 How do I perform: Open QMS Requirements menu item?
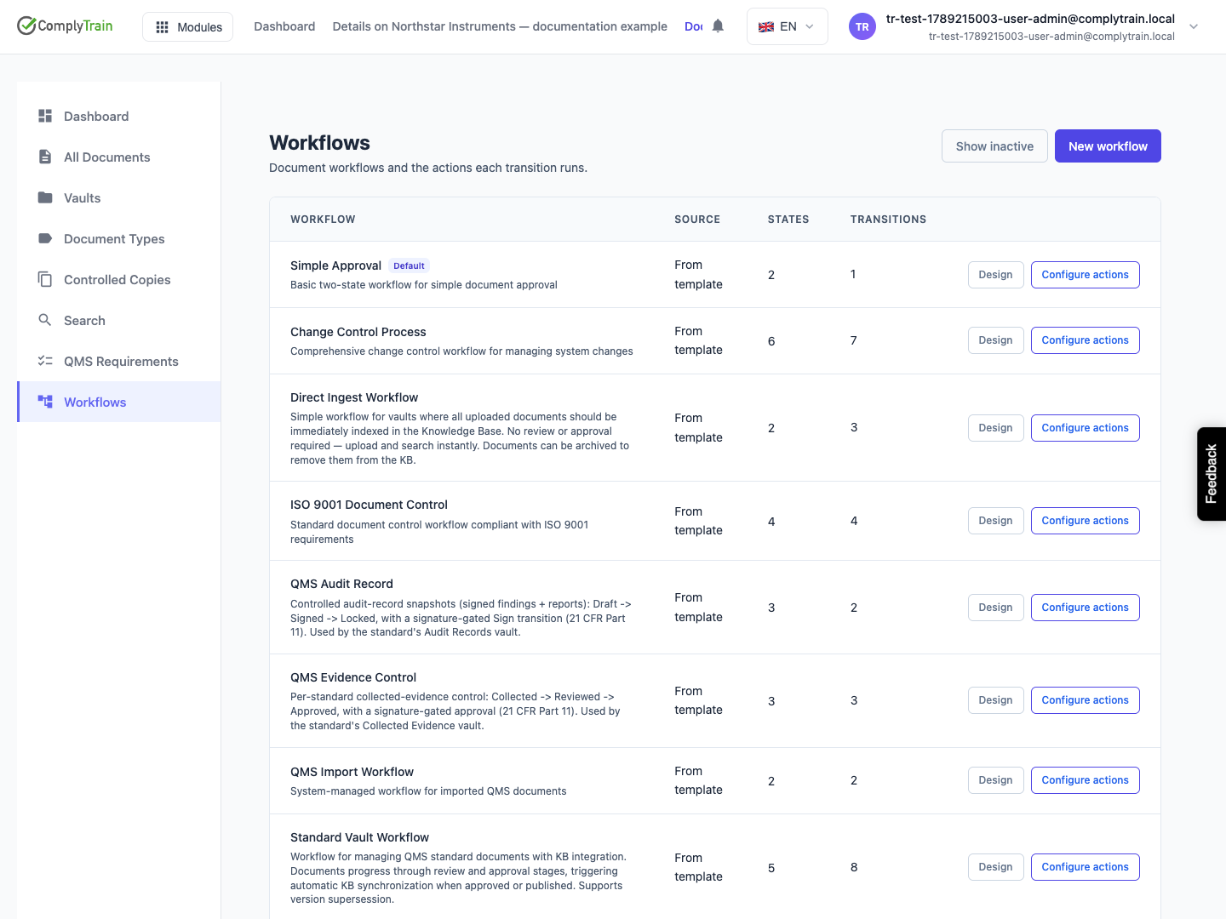pos(119,361)
